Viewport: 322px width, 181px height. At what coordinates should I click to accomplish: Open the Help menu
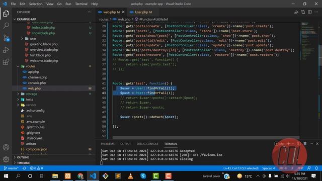tap(95, 4)
